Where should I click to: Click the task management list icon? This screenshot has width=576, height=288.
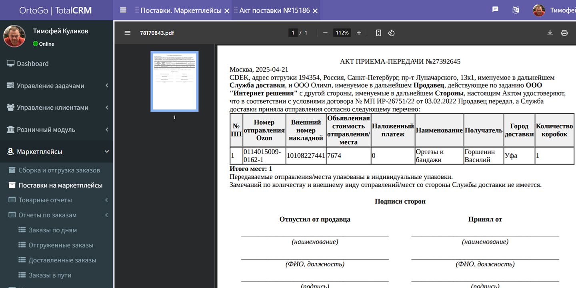[x=10, y=86]
